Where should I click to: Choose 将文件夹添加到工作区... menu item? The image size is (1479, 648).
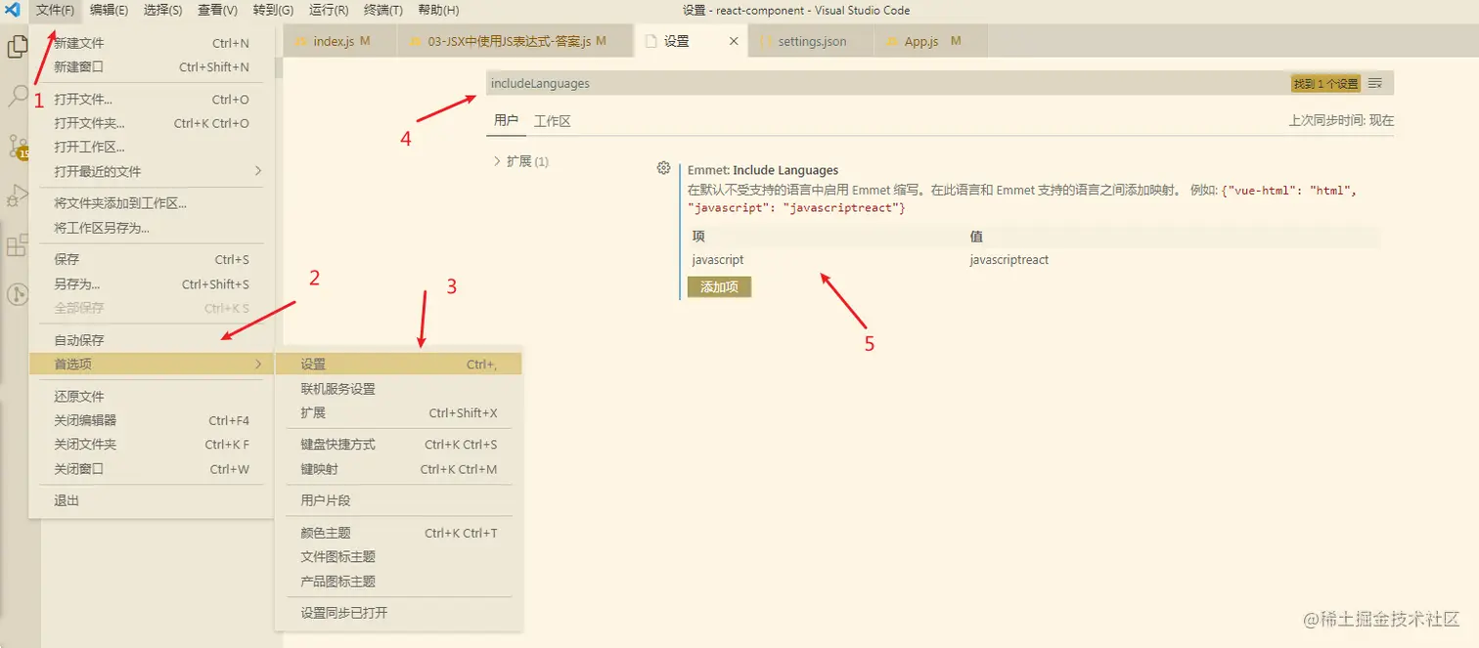[x=152, y=203]
